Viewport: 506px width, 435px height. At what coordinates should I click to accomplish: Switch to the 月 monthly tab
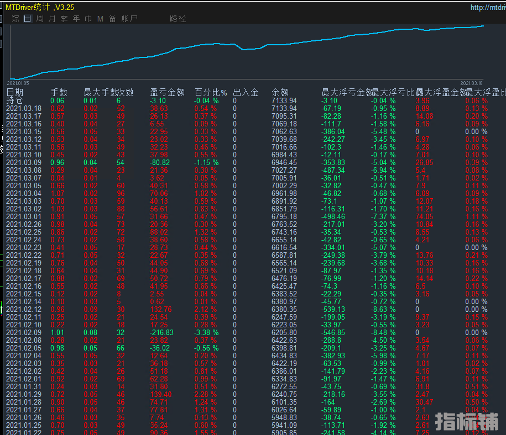52,19
